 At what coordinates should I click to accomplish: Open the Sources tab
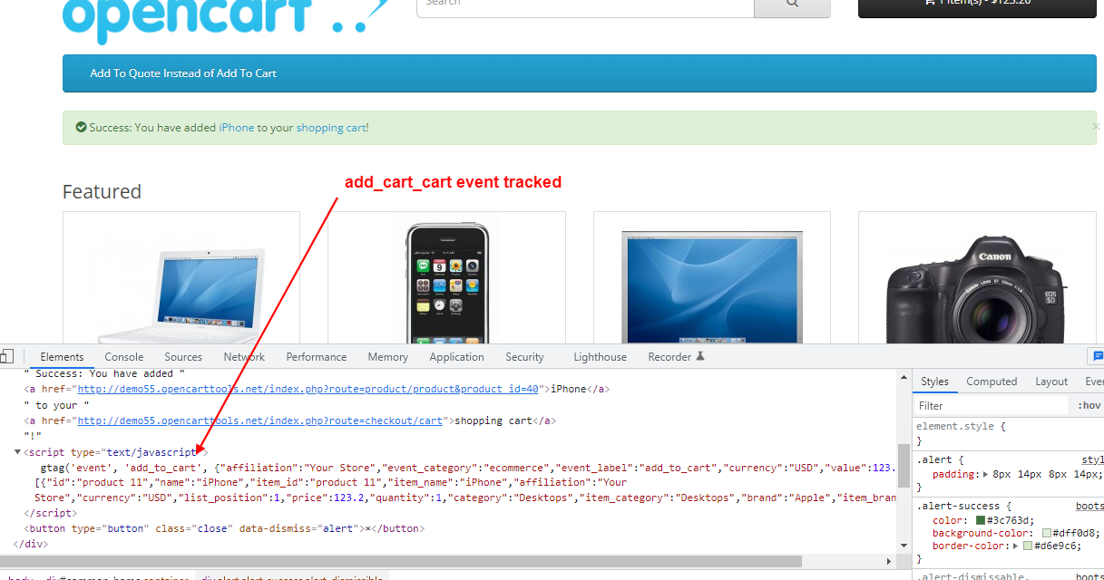point(183,357)
